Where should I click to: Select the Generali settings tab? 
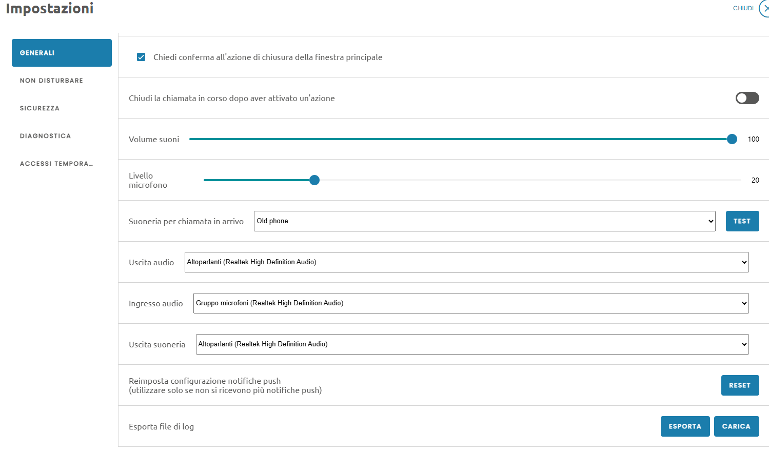(x=62, y=53)
